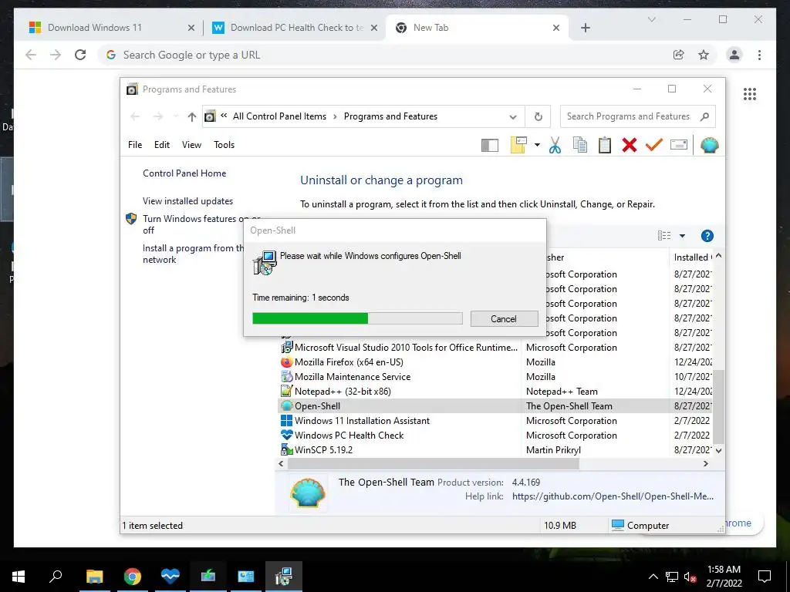The width and height of the screenshot is (790, 592).
Task: Open Chrome tab search dropdown arrow
Action: pyautogui.click(x=652, y=19)
